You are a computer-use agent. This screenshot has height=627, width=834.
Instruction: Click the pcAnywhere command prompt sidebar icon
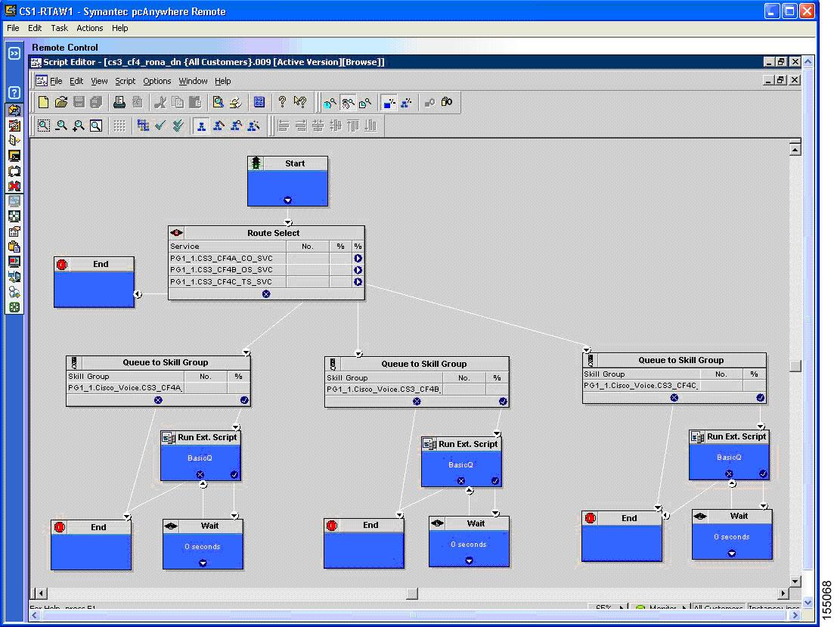[14, 156]
